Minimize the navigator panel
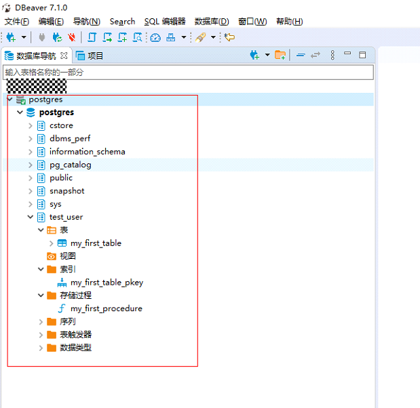The width and height of the screenshot is (420, 408). click(347, 54)
